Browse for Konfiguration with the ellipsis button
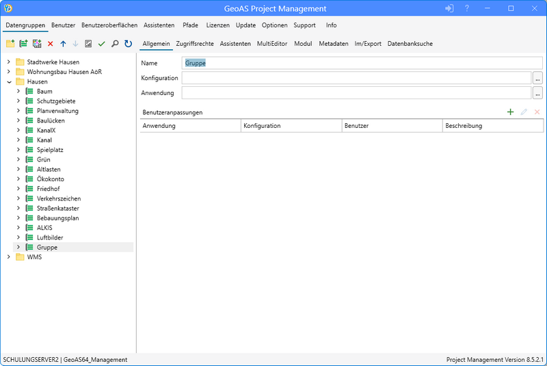The height and width of the screenshot is (366, 547). 537,78
